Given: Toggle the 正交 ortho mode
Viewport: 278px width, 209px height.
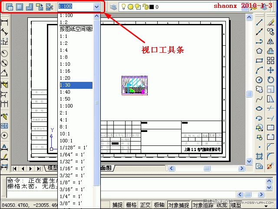Looking at the screenshot, I should click(x=146, y=205).
